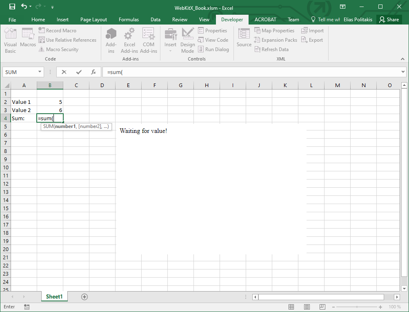
Task: Toggle Design Mode
Action: click(x=187, y=40)
